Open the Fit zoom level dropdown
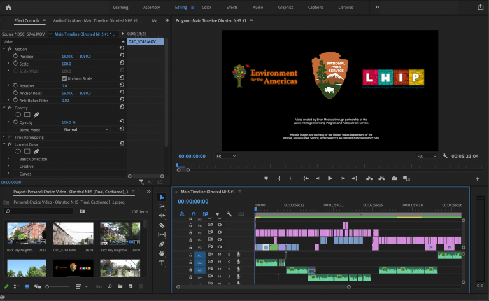 click(x=226, y=156)
